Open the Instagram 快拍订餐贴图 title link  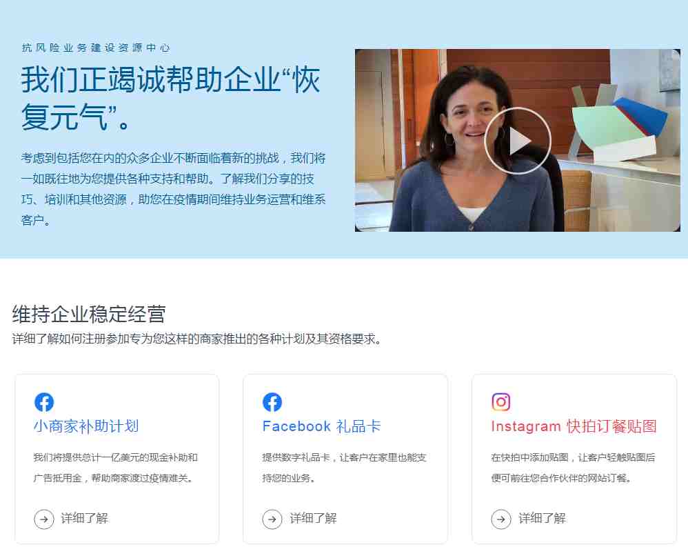pos(574,426)
